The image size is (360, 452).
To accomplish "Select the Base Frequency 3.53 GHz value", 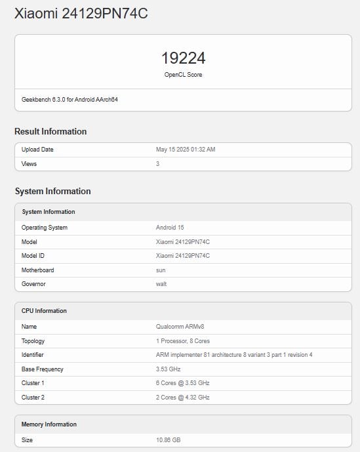I will pos(168,369).
